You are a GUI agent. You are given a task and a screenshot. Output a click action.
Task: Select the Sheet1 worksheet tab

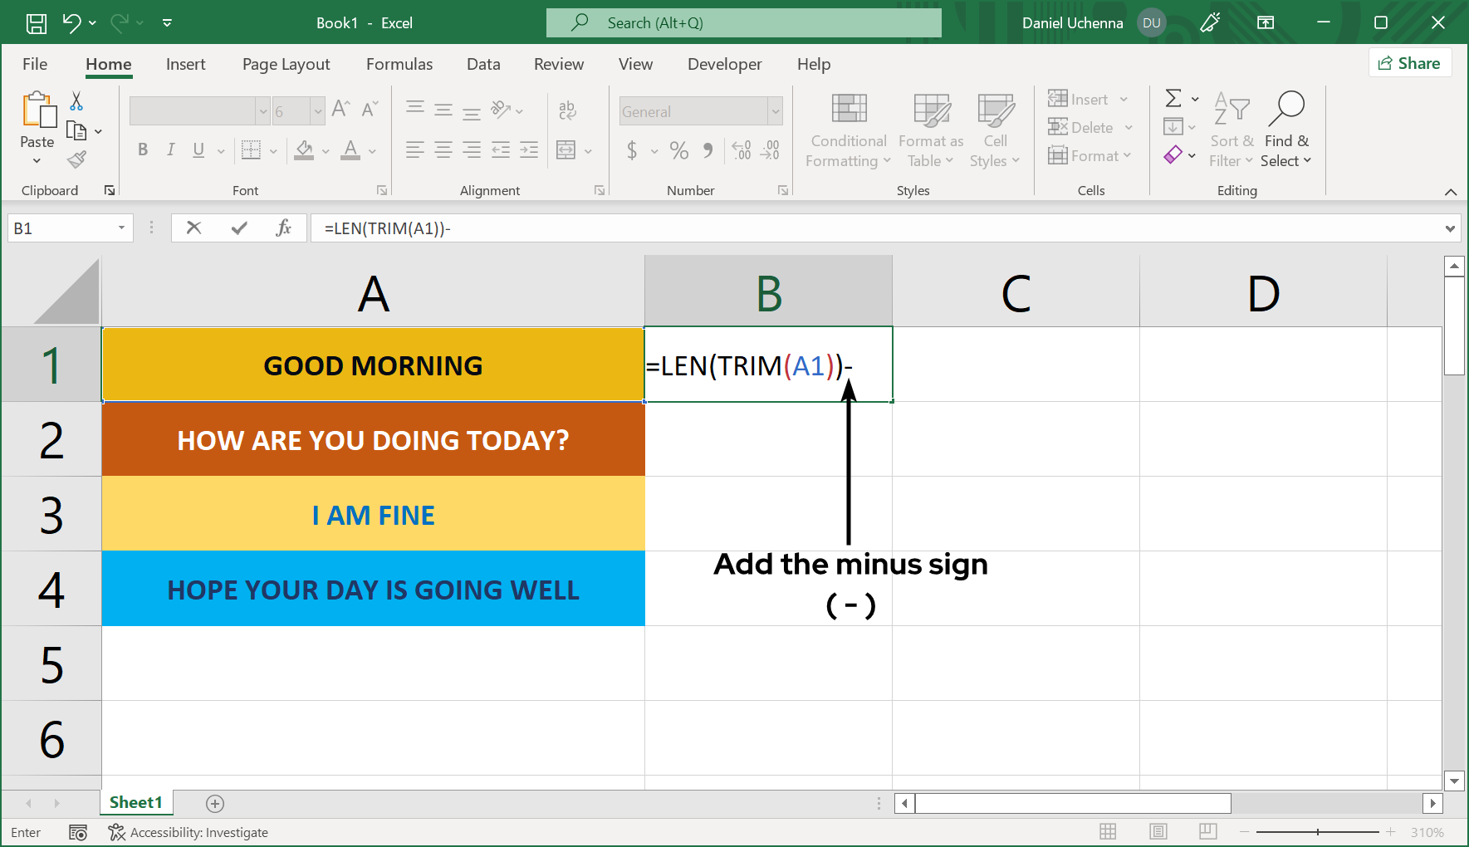pyautogui.click(x=135, y=802)
